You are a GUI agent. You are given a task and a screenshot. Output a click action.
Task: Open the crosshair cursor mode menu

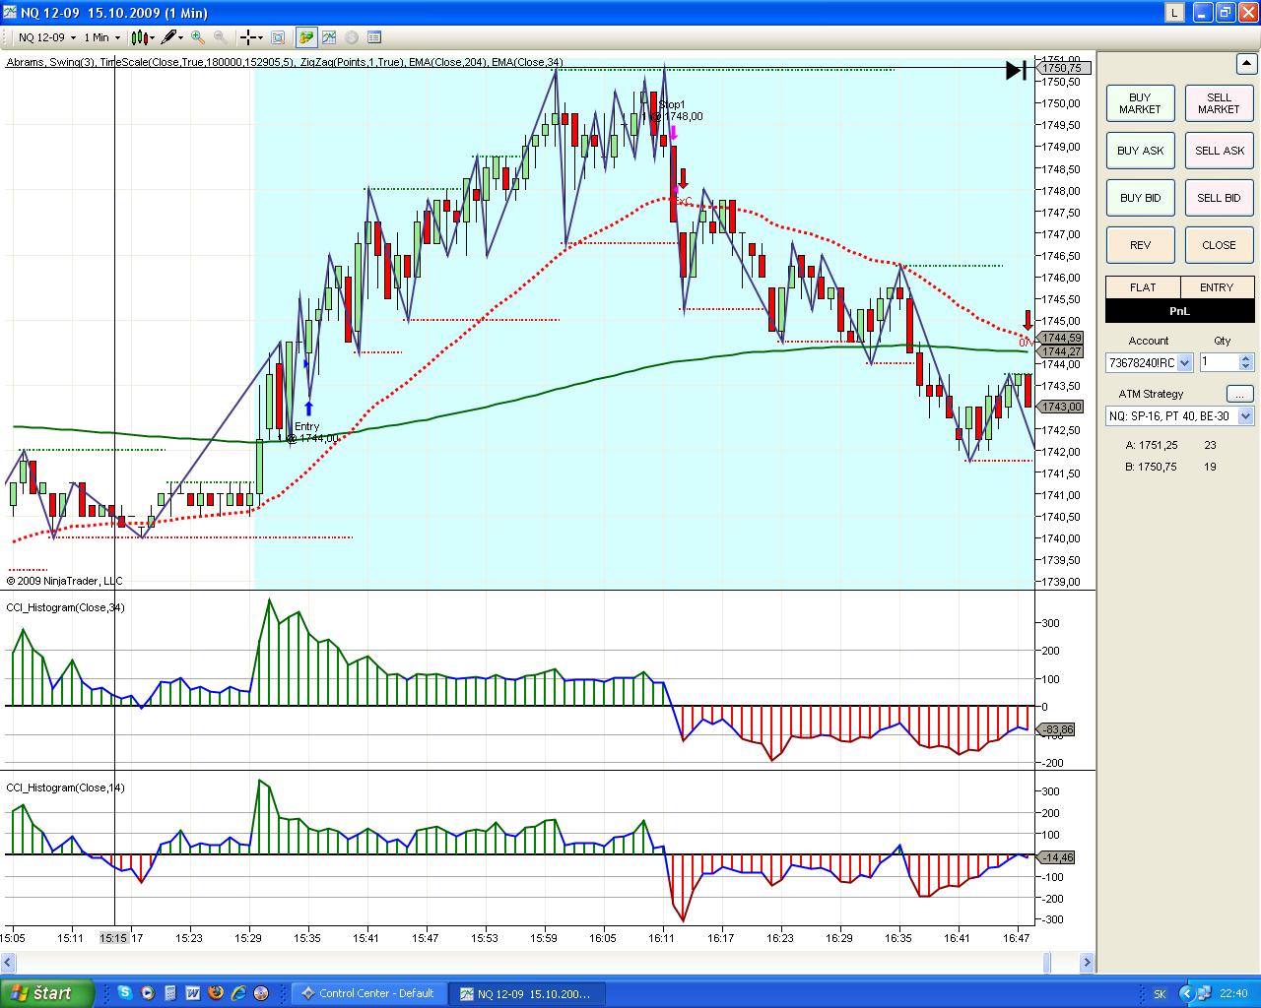coord(251,37)
